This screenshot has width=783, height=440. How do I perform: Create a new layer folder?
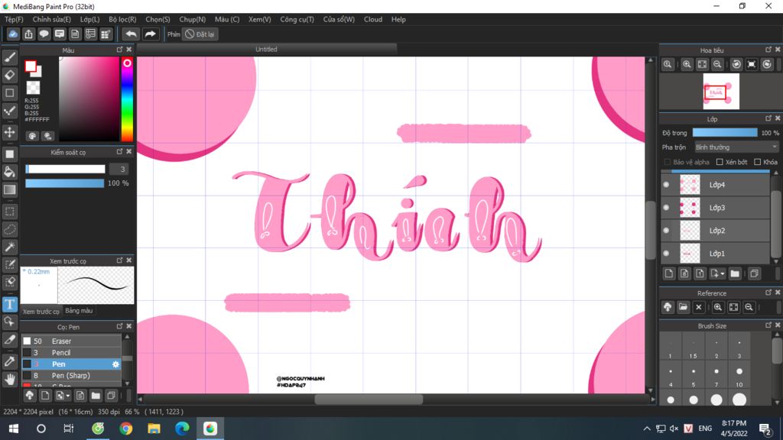735,273
